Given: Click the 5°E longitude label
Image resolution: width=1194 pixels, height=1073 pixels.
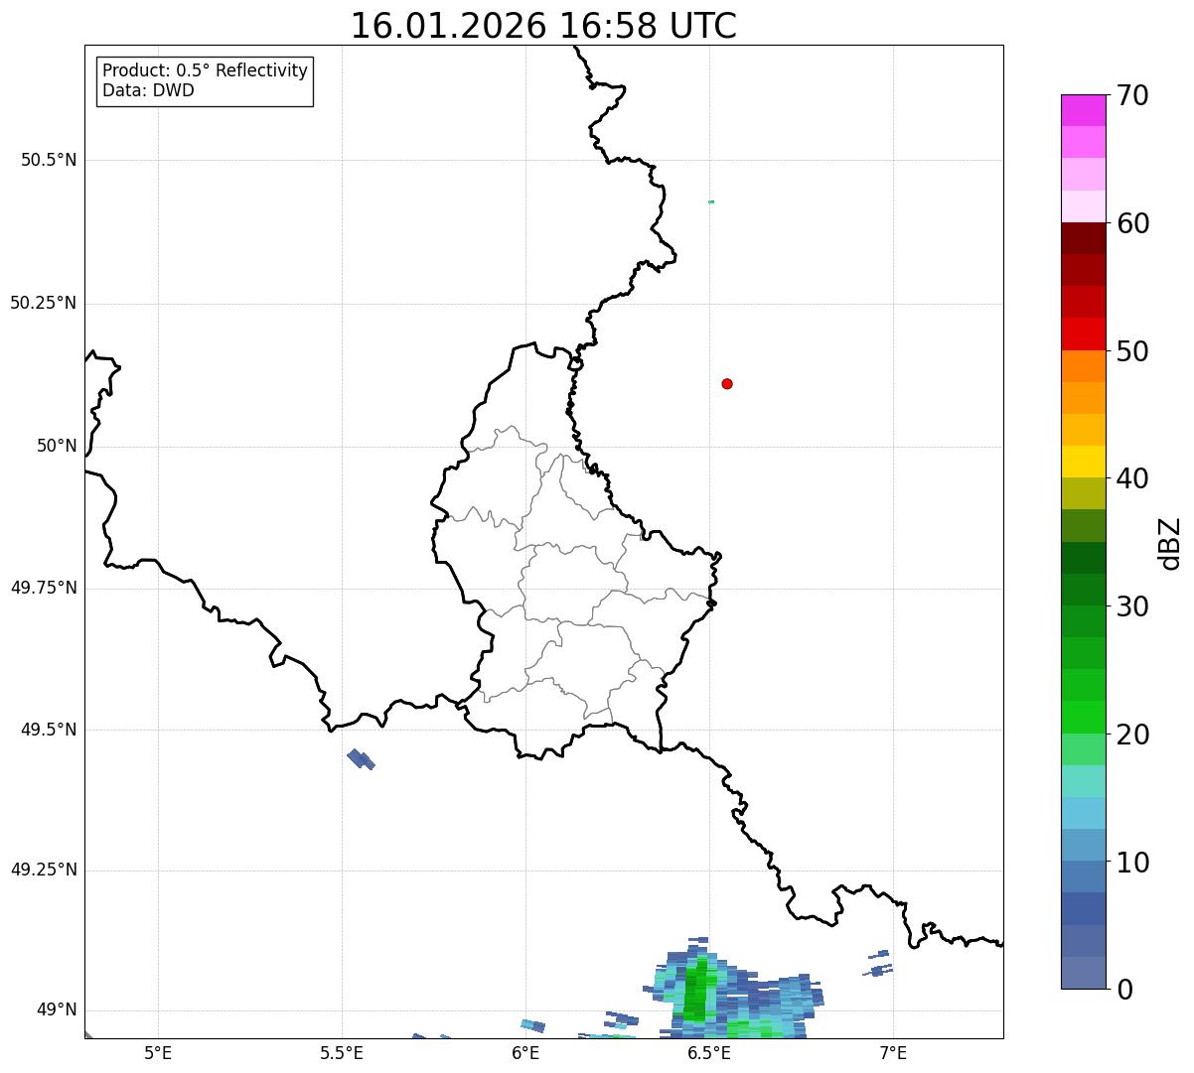Looking at the screenshot, I should (158, 1053).
